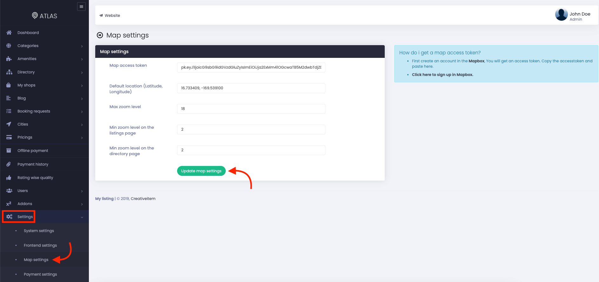This screenshot has width=599, height=282.
Task: Click the Categories globe icon
Action: click(9, 46)
